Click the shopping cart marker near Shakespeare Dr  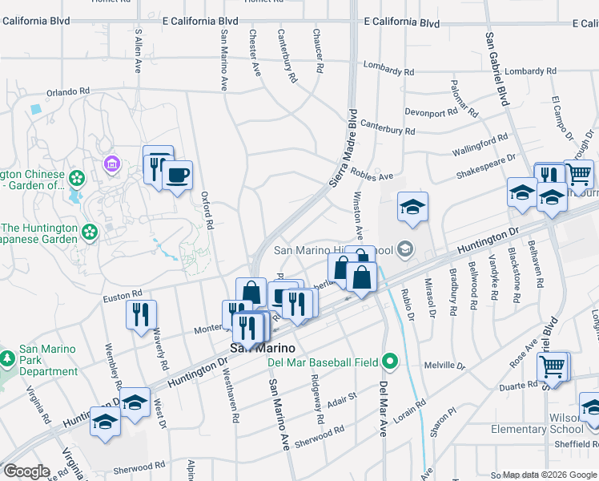[x=579, y=174]
